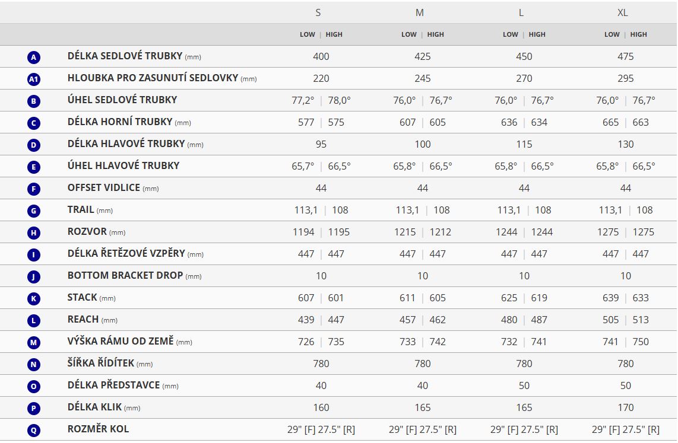Click the E head tube angle badge
The image size is (678, 443).
(x=34, y=167)
